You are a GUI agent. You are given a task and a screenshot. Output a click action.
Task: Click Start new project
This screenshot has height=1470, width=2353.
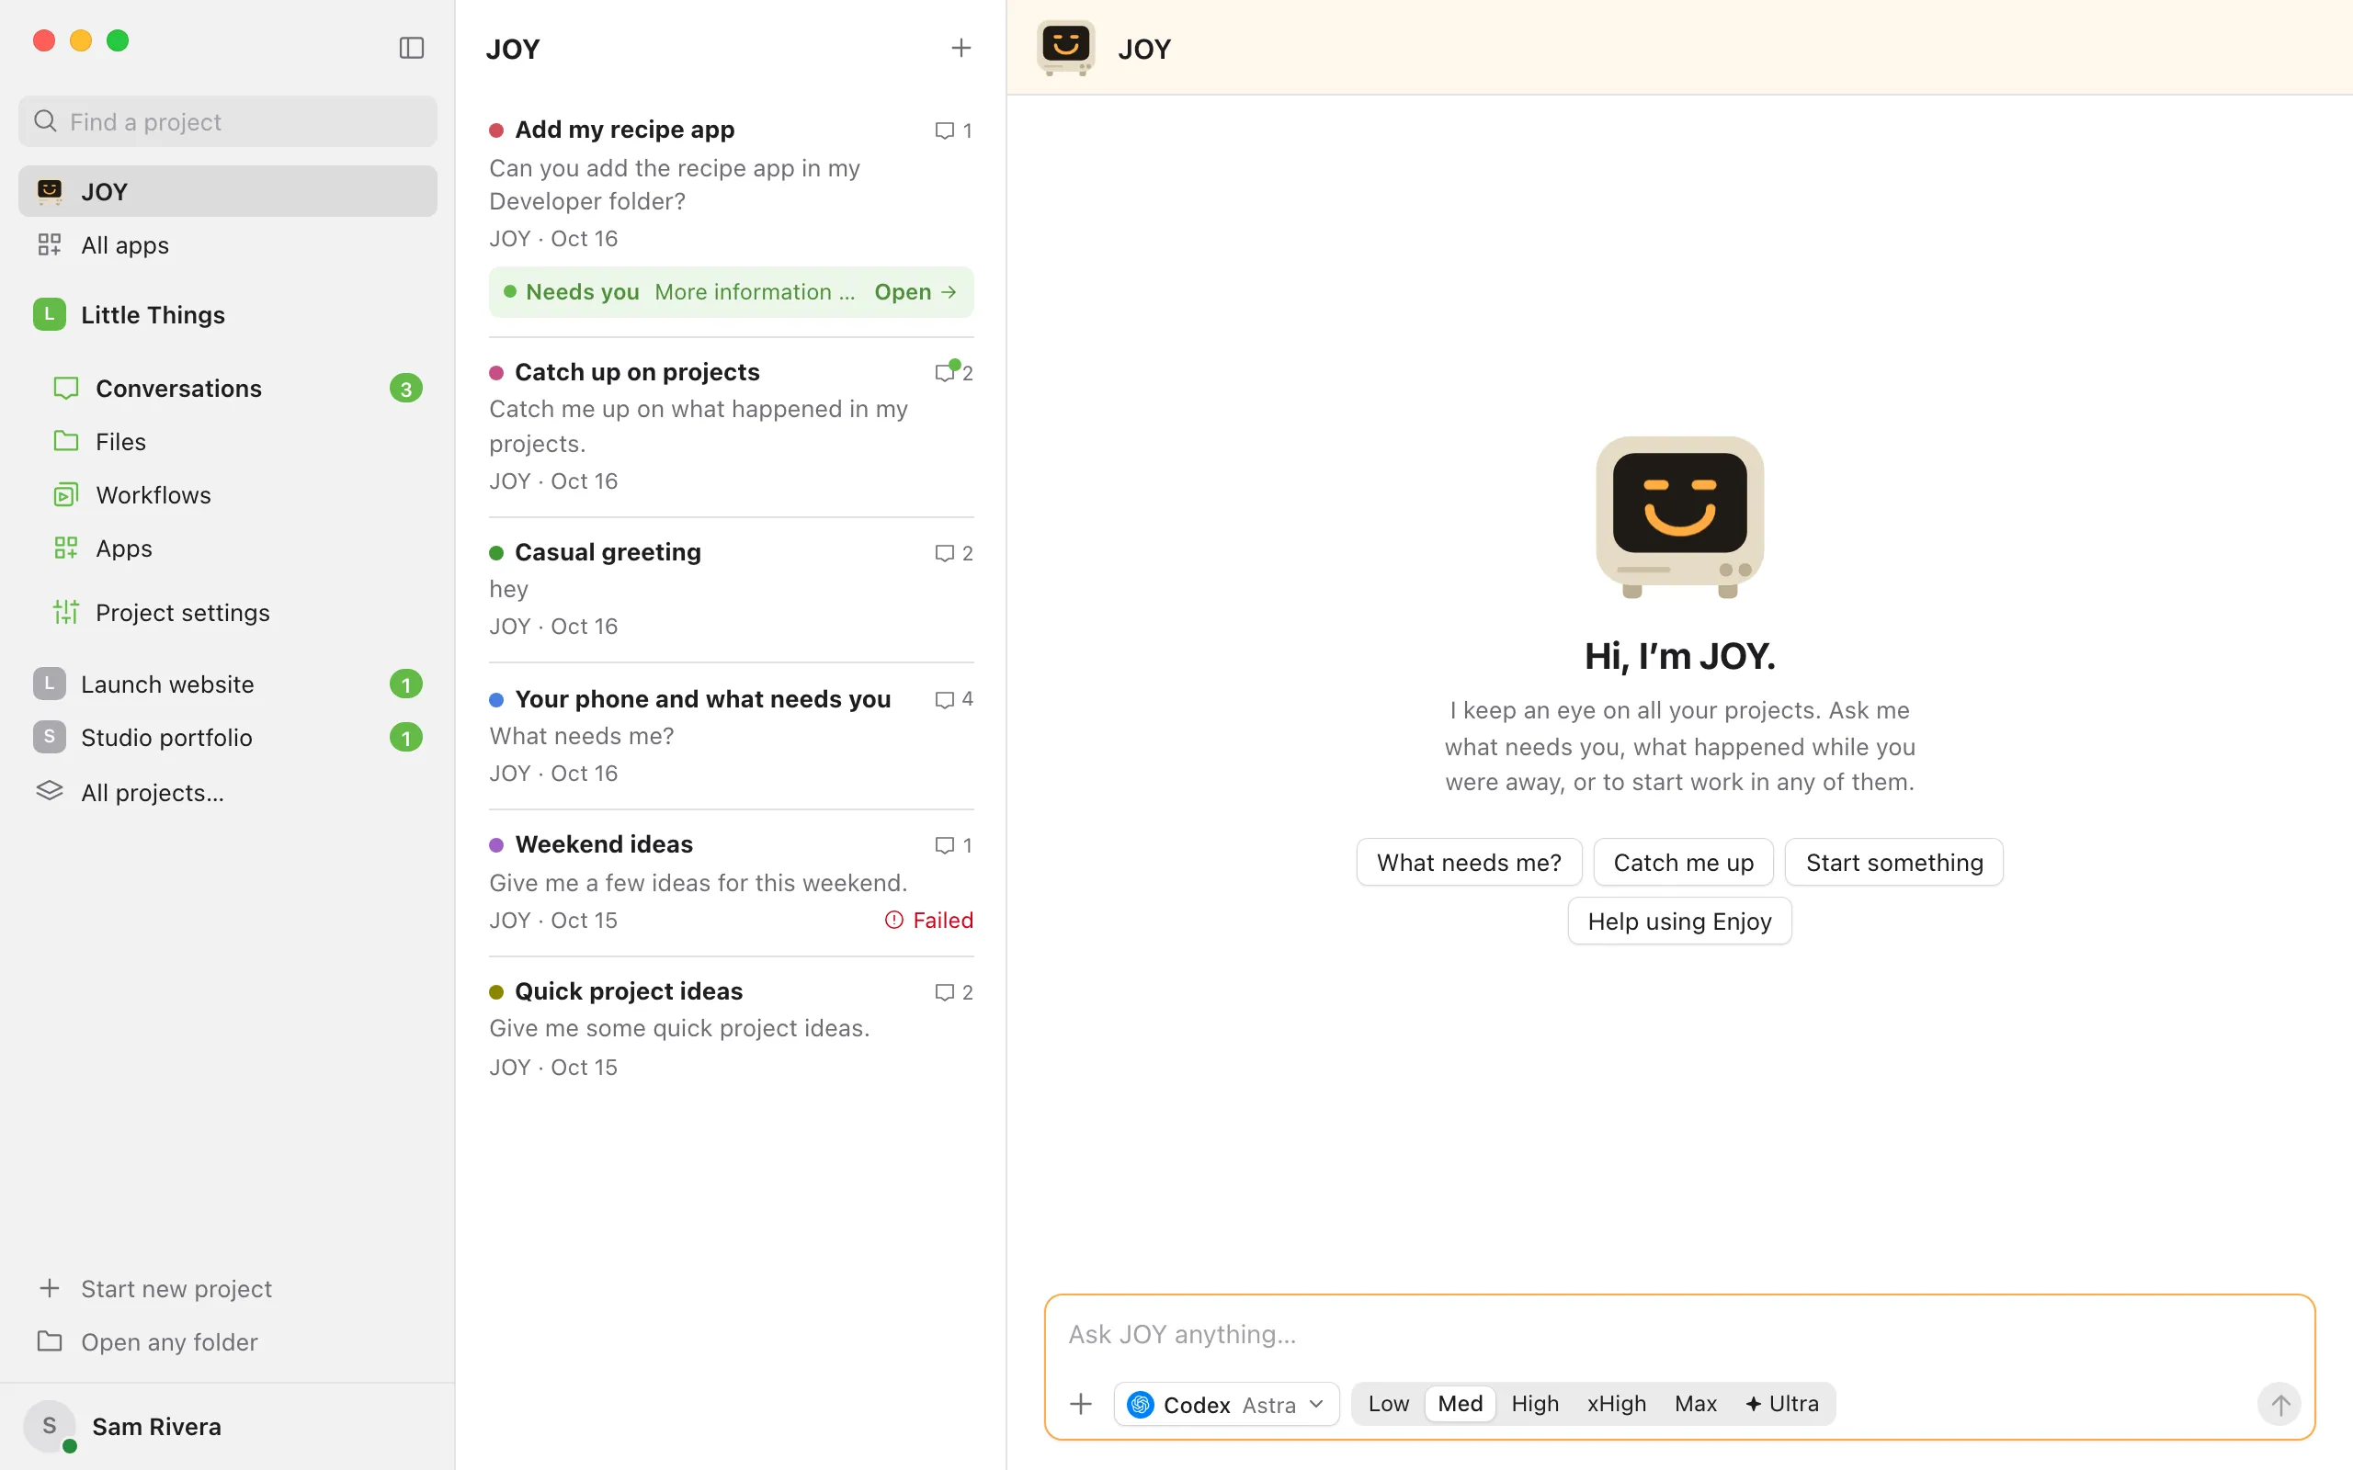228,1288
